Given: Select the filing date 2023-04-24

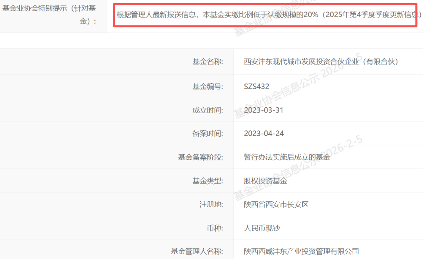Looking at the screenshot, I should pyautogui.click(x=264, y=134).
